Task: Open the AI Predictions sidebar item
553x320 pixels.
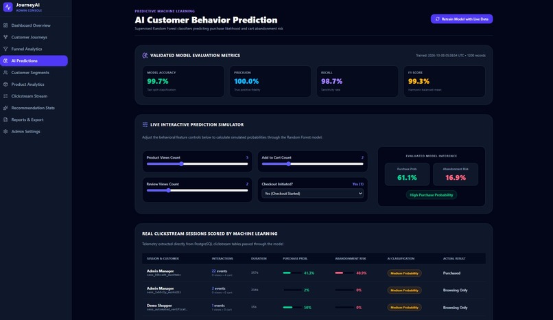Action: pyautogui.click(x=34, y=60)
